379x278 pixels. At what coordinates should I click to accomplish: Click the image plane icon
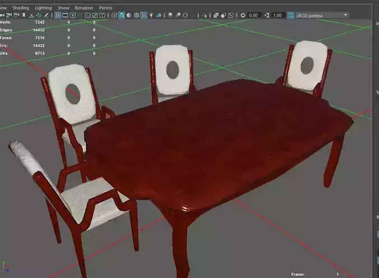pos(31,16)
